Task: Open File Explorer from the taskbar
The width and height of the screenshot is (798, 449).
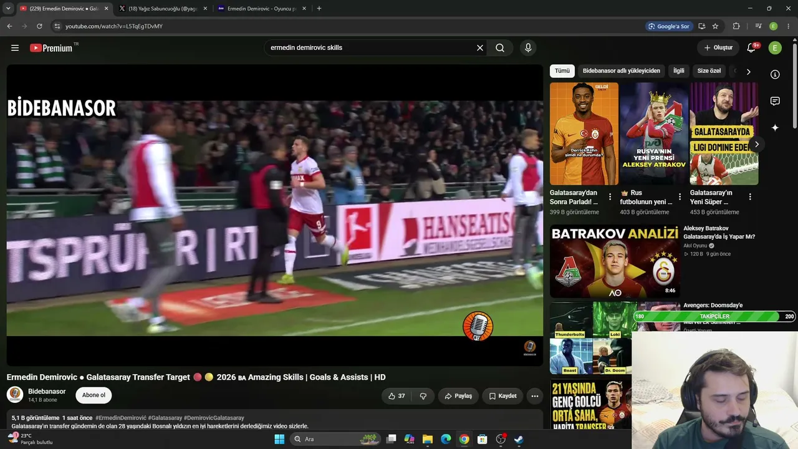Action: [x=428, y=439]
